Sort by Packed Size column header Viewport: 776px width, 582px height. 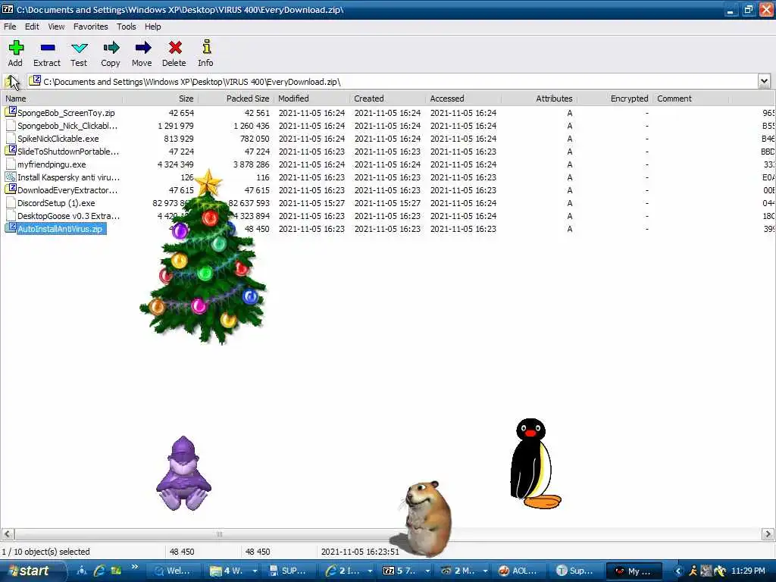pyautogui.click(x=236, y=99)
